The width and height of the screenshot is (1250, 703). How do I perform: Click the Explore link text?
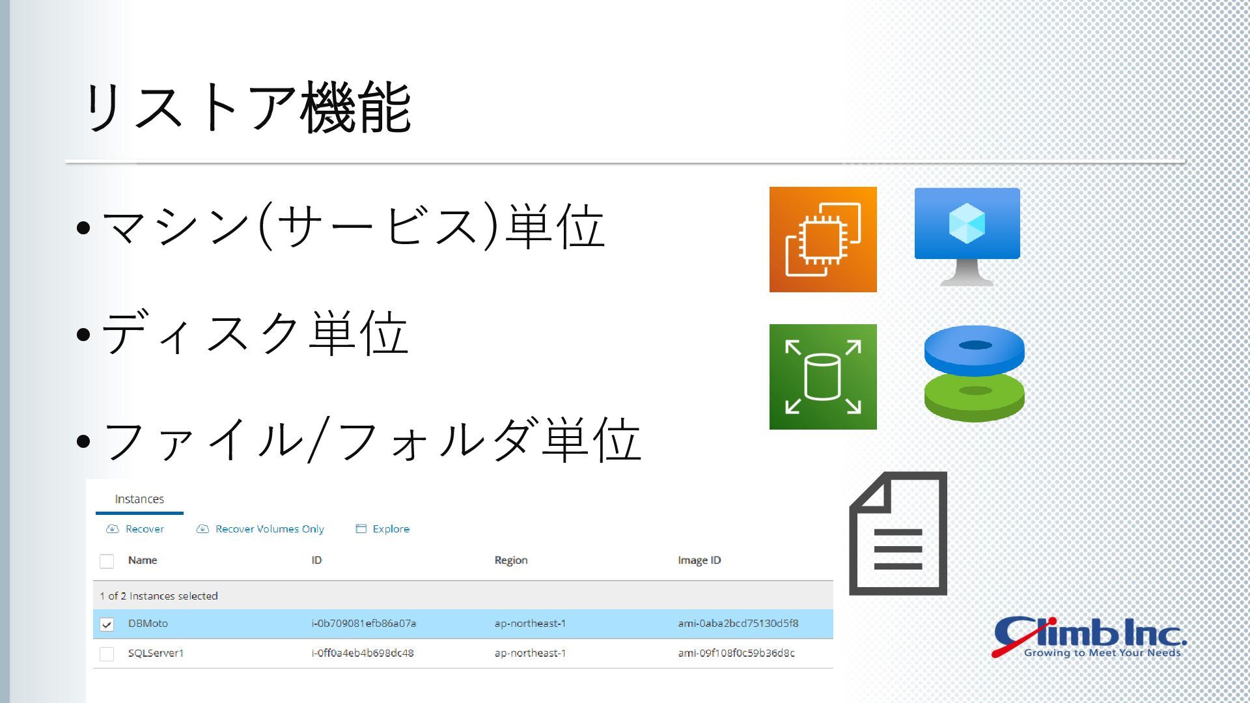tap(391, 529)
